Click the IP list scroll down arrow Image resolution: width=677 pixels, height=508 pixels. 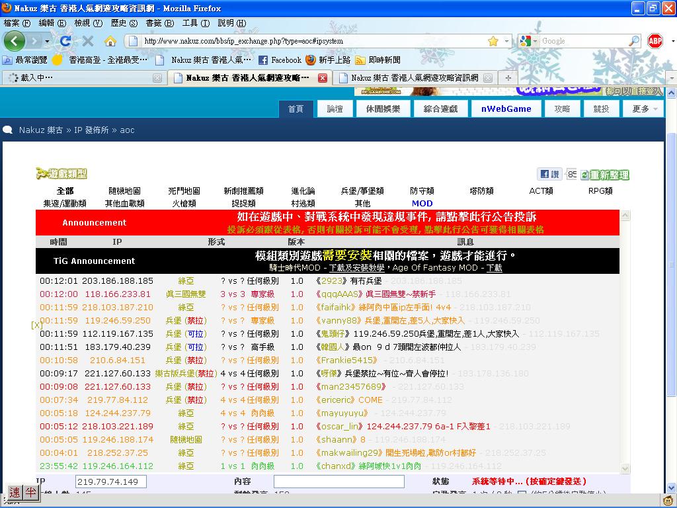(x=625, y=468)
